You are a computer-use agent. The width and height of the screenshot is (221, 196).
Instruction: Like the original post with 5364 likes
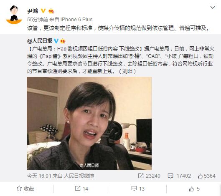(x=207, y=176)
